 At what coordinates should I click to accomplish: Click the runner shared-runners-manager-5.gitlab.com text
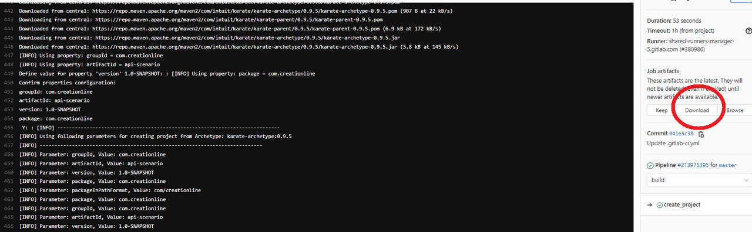pyautogui.click(x=693, y=45)
